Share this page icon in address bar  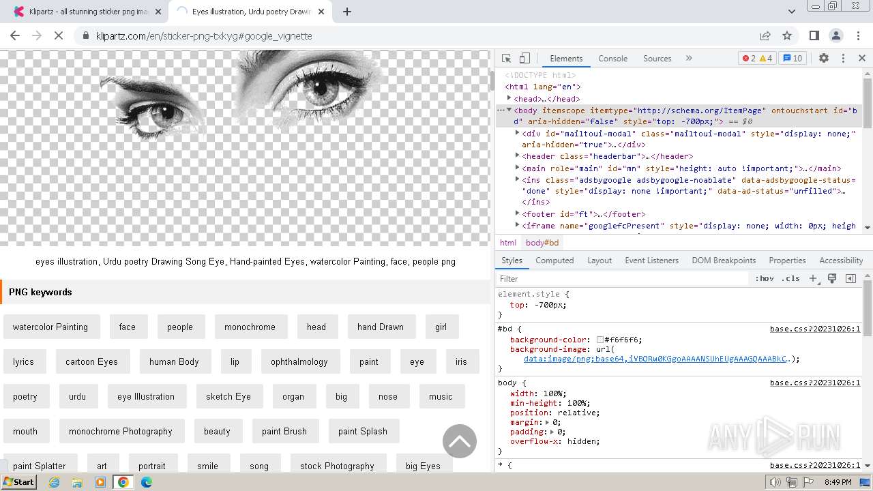click(x=765, y=35)
